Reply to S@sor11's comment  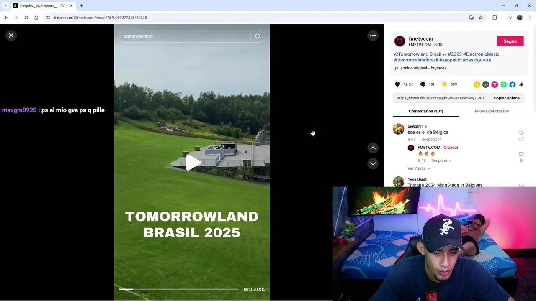[431, 139]
